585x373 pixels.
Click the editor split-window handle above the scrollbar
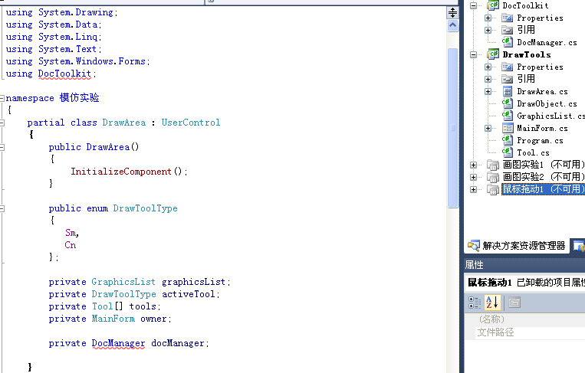(x=452, y=13)
